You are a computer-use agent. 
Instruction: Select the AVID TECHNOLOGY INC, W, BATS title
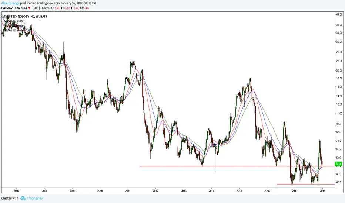25,16
